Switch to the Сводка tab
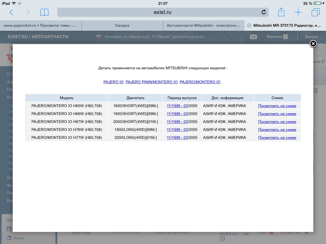This screenshot has height=244, width=326. pyautogui.click(x=122, y=25)
